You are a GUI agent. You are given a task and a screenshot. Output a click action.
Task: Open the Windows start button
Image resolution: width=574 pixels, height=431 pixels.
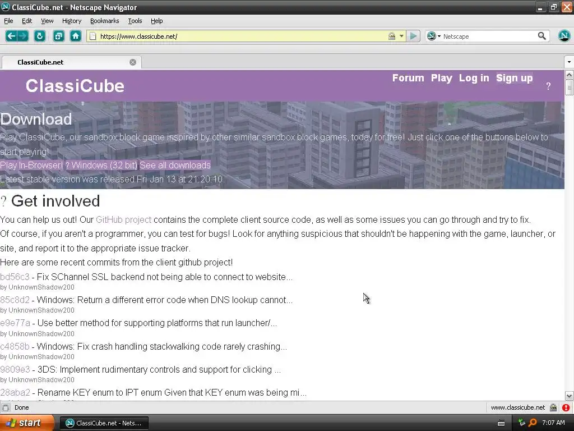click(27, 423)
